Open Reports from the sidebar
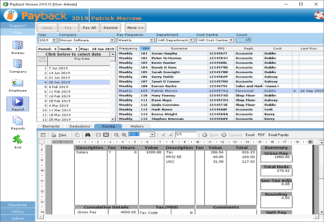 point(18,121)
